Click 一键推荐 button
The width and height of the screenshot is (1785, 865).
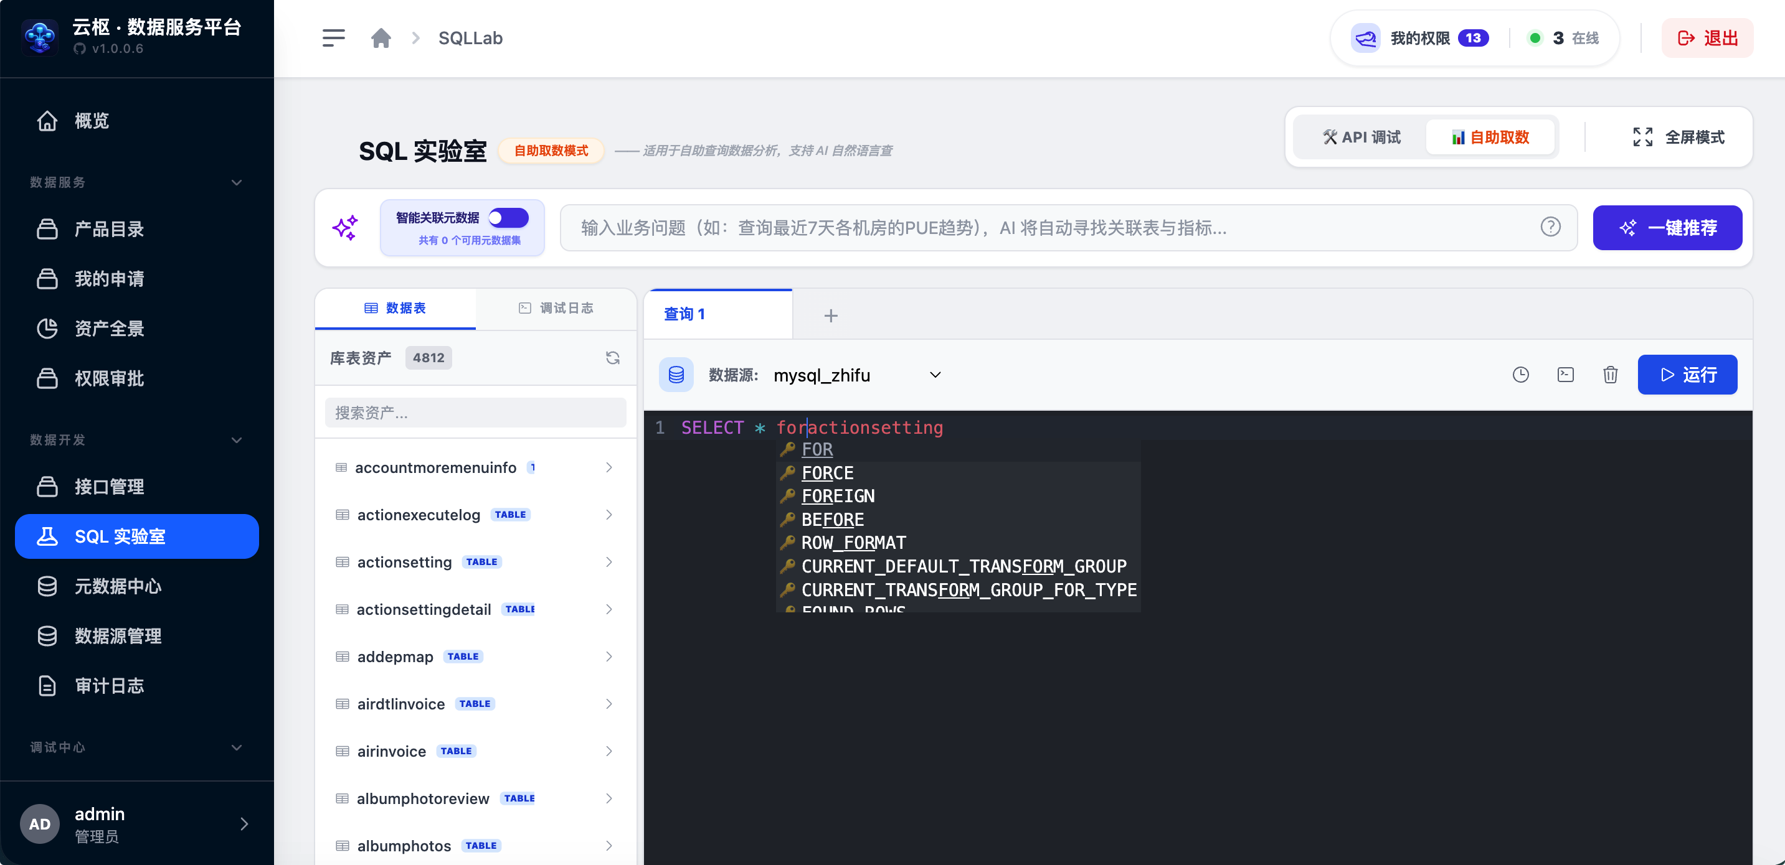[1667, 228]
